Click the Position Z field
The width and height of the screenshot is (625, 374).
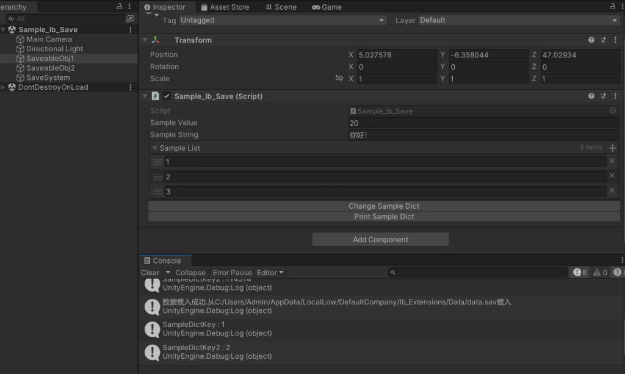coord(580,54)
